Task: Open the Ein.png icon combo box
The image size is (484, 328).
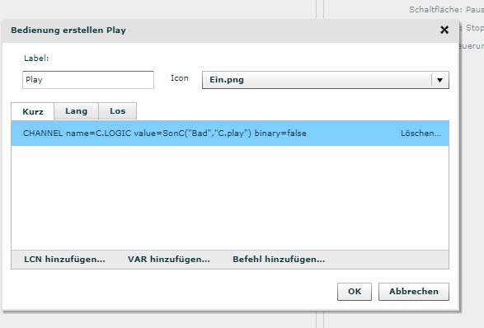Action: tap(326, 80)
